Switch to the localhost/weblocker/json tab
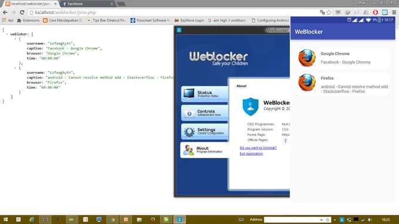This screenshot has width=399, height=224. click(31, 4)
